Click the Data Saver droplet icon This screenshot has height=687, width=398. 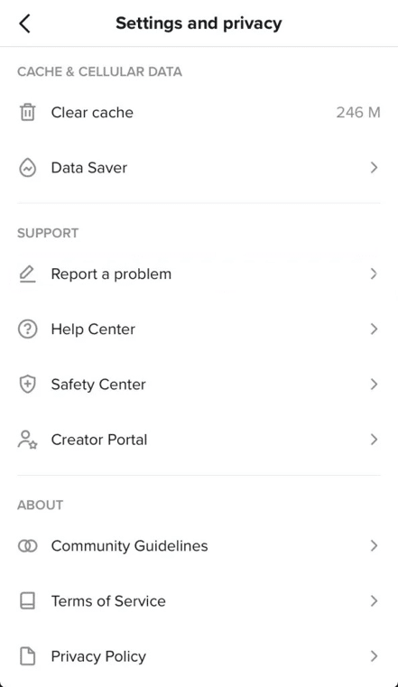tap(27, 167)
